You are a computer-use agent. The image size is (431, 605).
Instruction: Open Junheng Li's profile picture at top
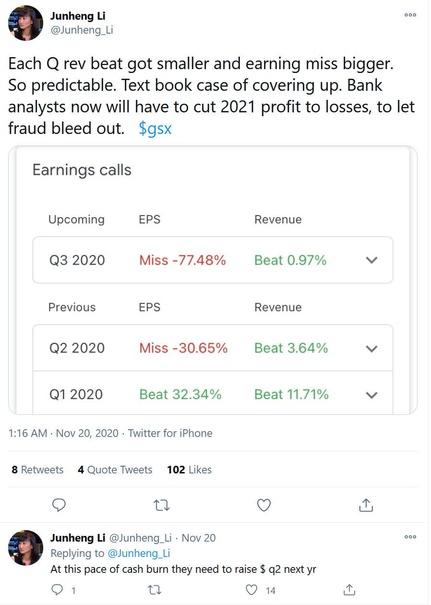pos(26,23)
